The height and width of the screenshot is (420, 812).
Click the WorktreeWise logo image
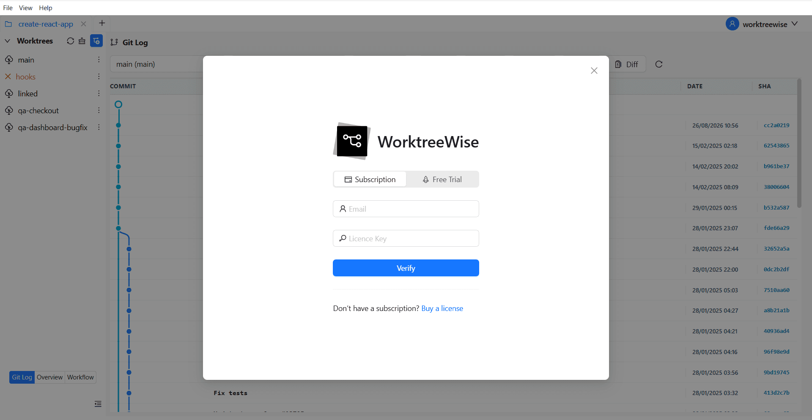click(352, 141)
